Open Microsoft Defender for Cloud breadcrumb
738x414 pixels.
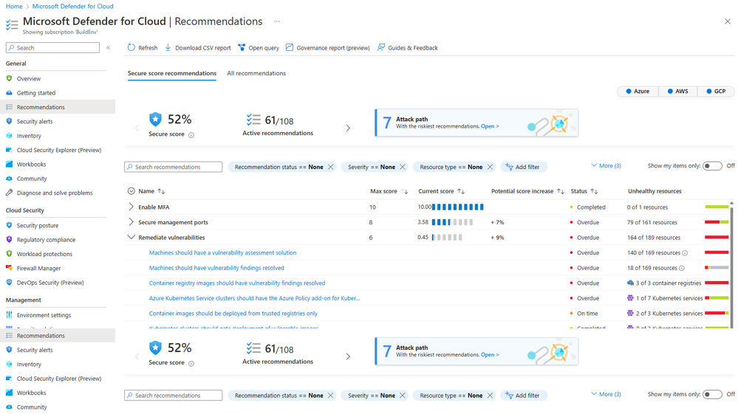[x=72, y=6]
